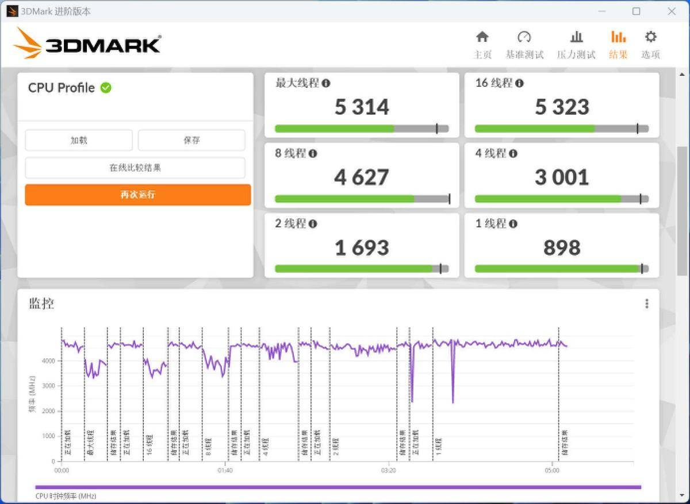Show info for 8 线程 score
The height and width of the screenshot is (504, 690).
[x=313, y=154]
